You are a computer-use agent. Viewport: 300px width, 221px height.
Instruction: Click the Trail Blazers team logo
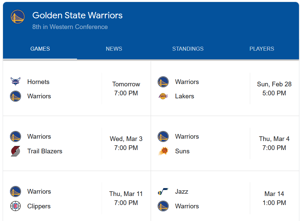[15, 151]
